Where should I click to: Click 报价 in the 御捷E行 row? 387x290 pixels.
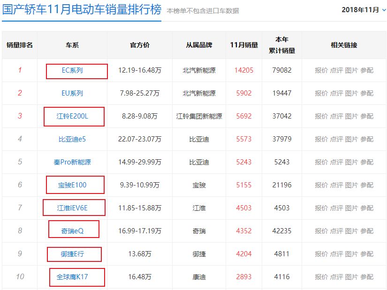coord(321,254)
